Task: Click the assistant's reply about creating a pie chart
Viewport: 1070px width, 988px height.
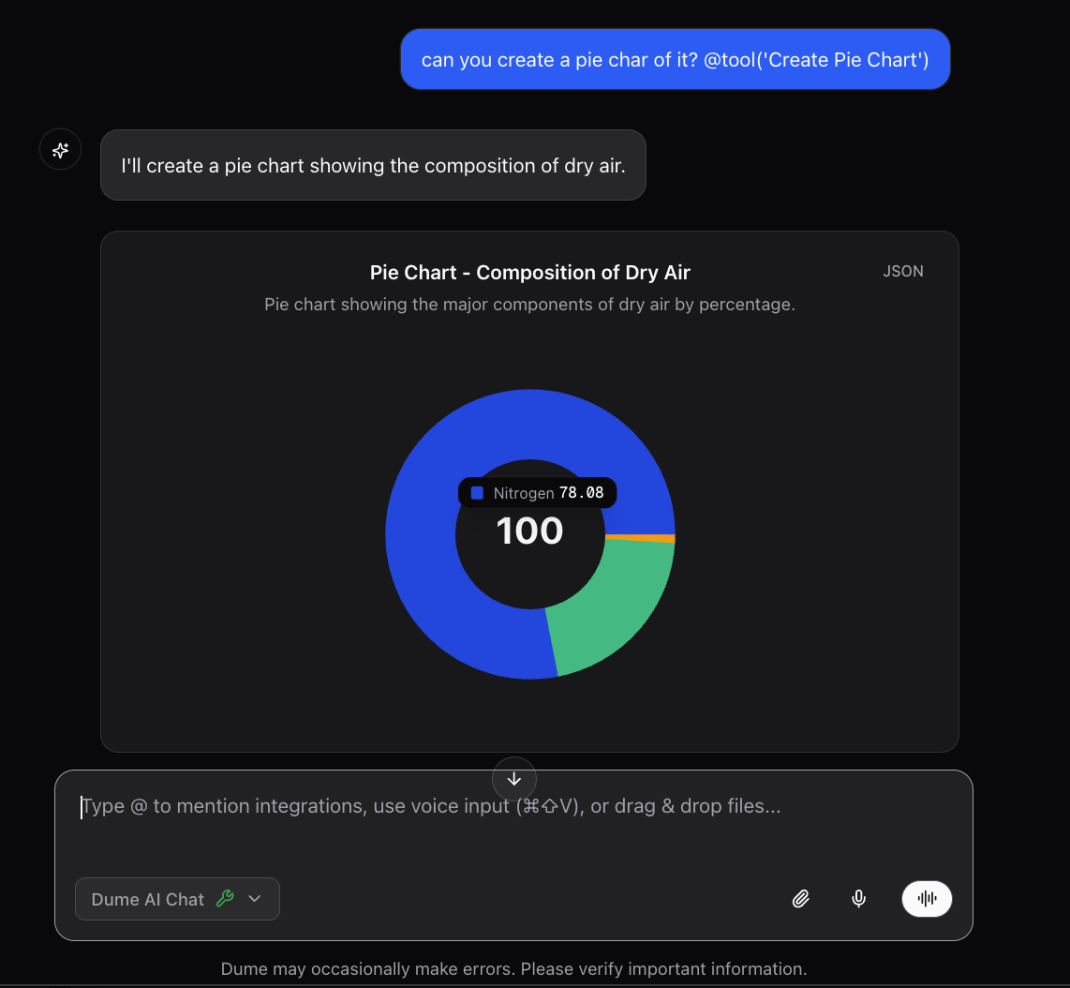Action: [x=373, y=165]
